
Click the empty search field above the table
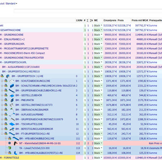[88, 11]
